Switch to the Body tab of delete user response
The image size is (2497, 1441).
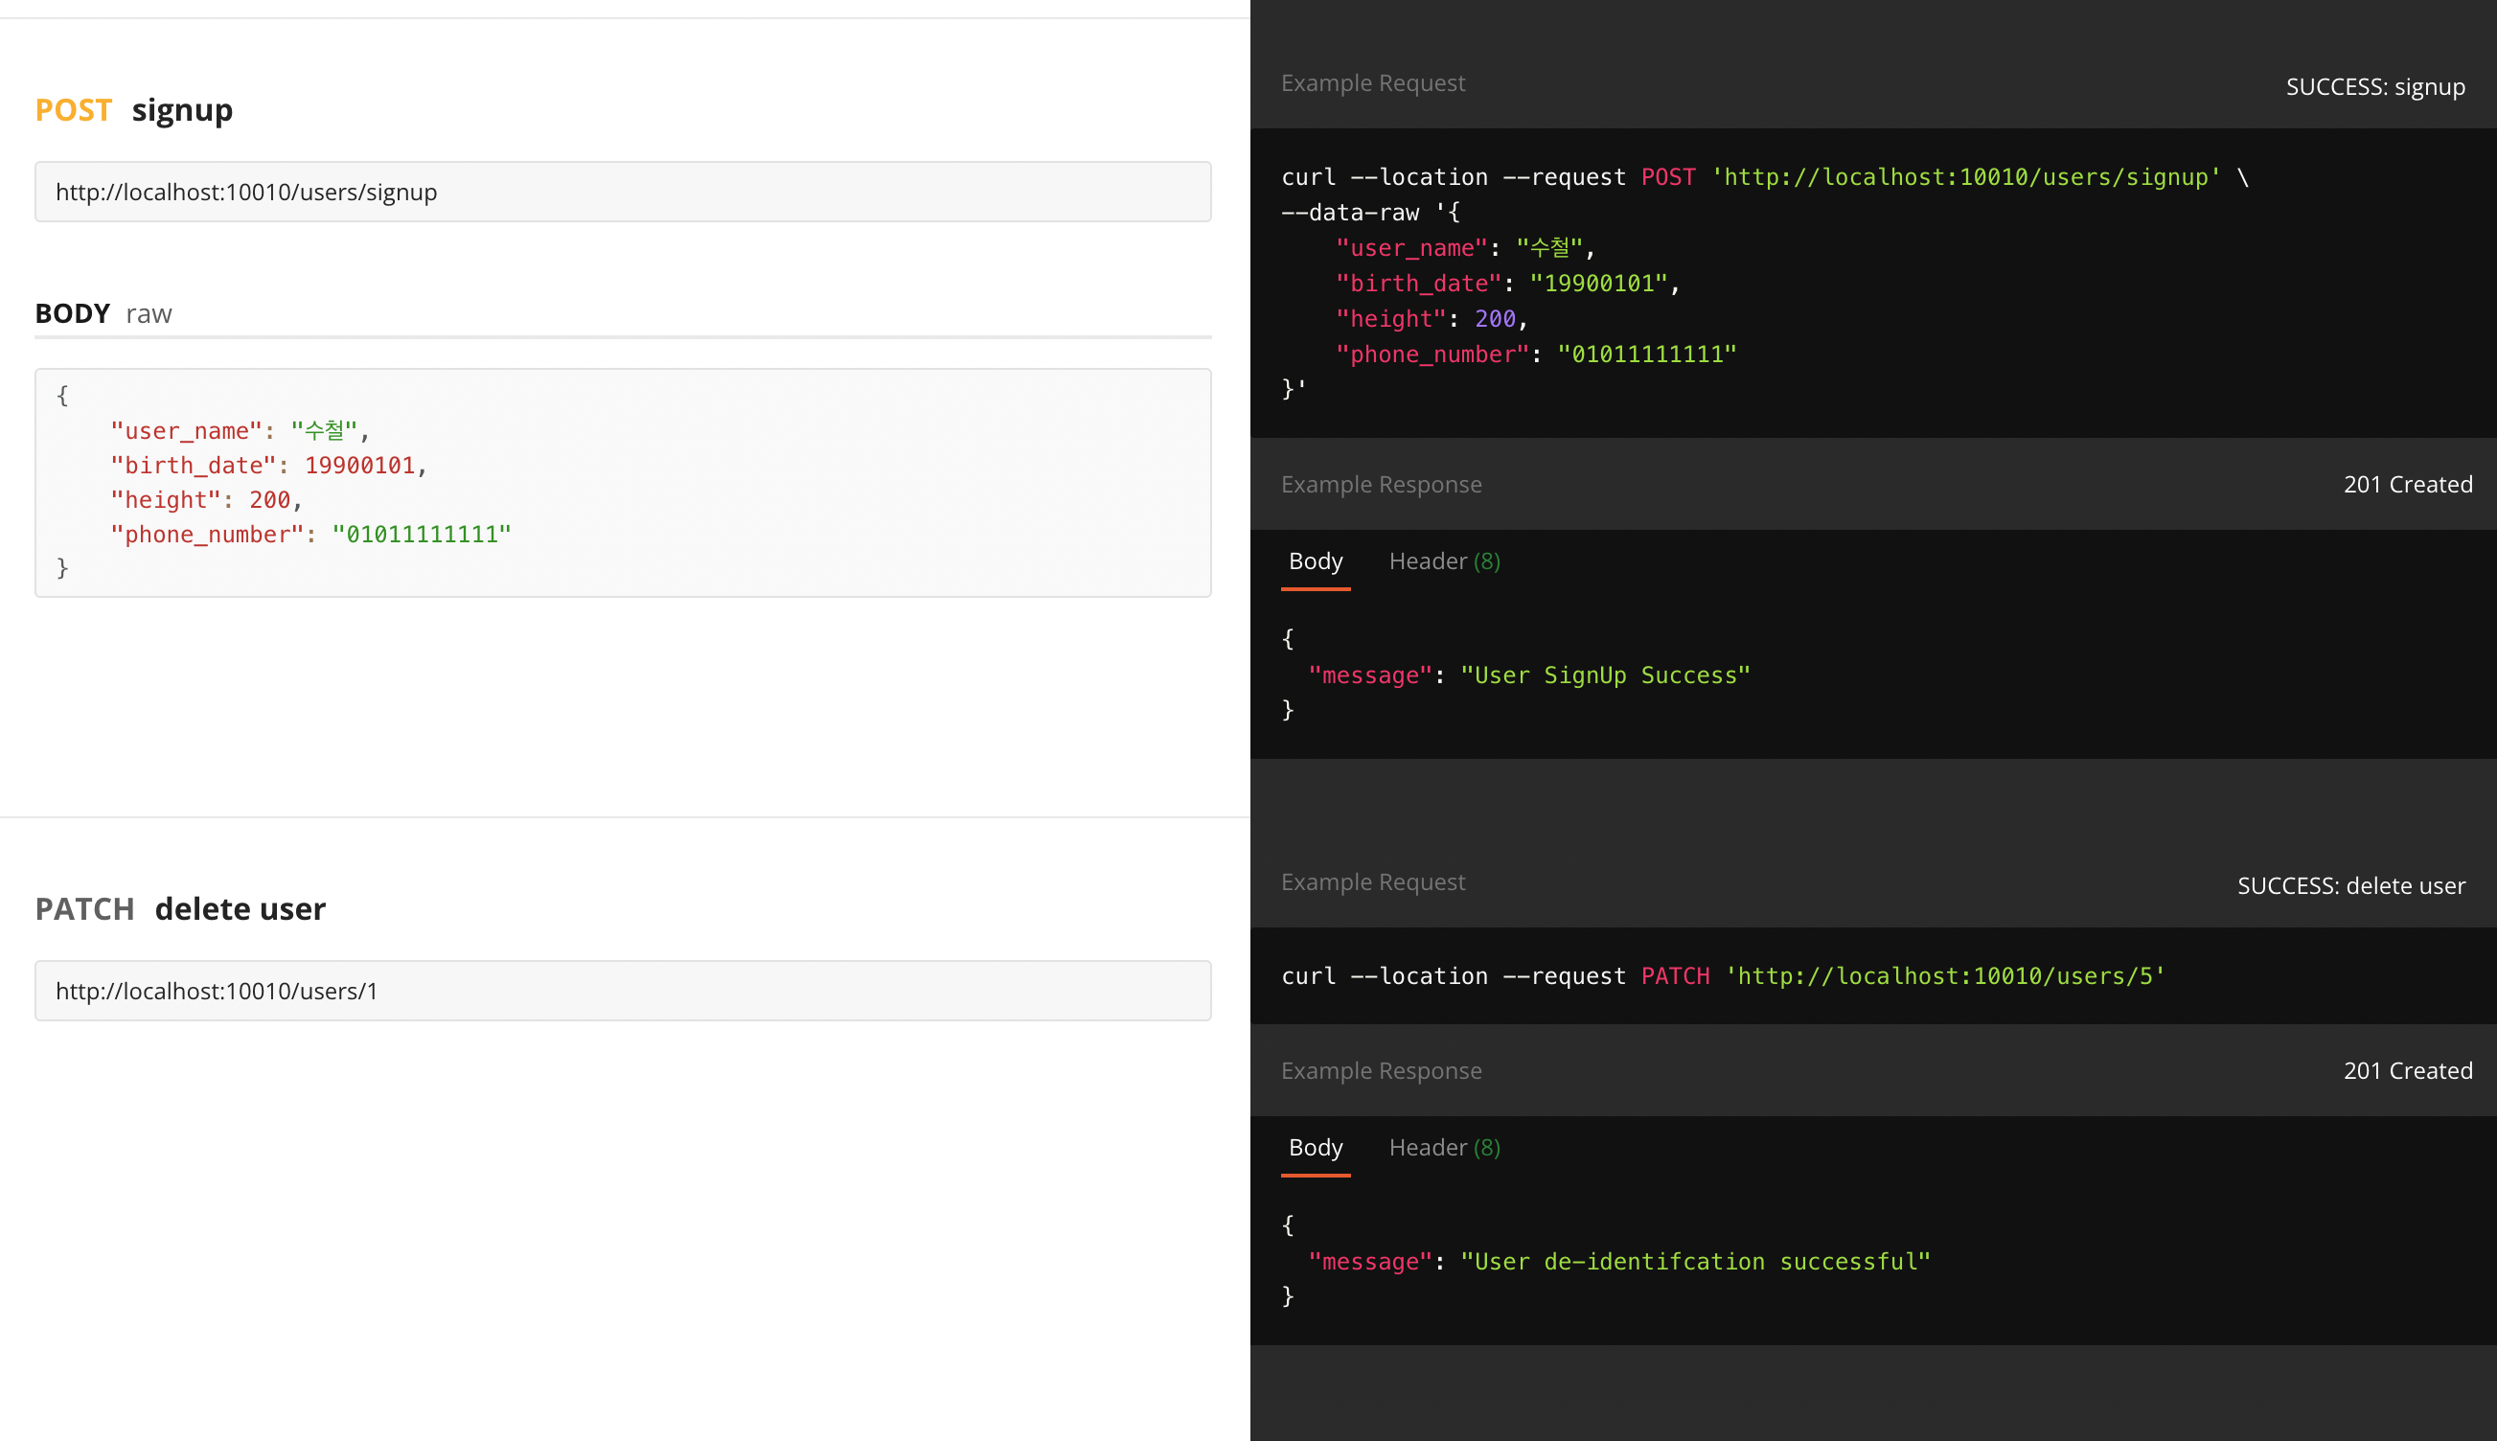(1315, 1147)
